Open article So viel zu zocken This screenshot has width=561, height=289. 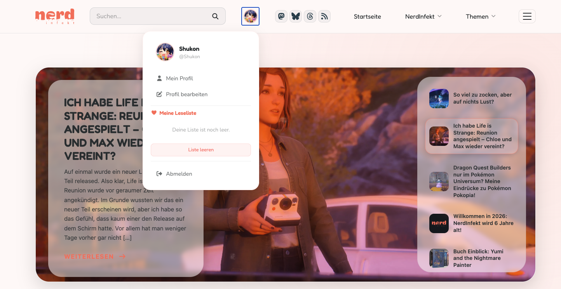[483, 98]
